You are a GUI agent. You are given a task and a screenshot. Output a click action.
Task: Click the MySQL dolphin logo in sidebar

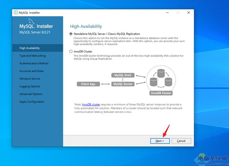[31, 21]
